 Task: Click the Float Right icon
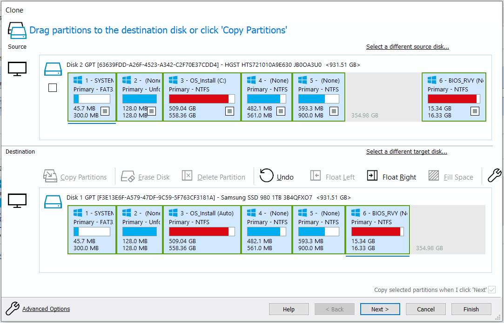(x=372, y=176)
